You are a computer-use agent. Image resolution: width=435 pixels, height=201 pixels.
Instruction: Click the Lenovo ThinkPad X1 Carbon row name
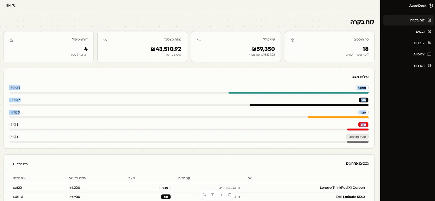pos(342,188)
